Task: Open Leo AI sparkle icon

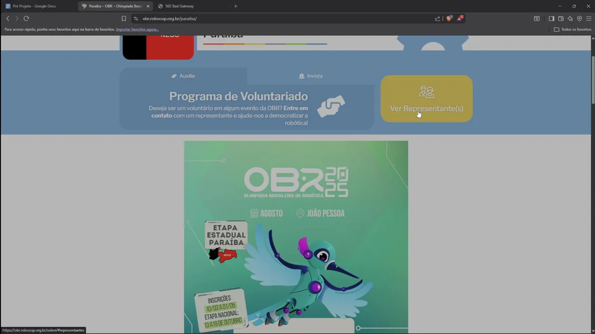Action: pyautogui.click(x=570, y=19)
